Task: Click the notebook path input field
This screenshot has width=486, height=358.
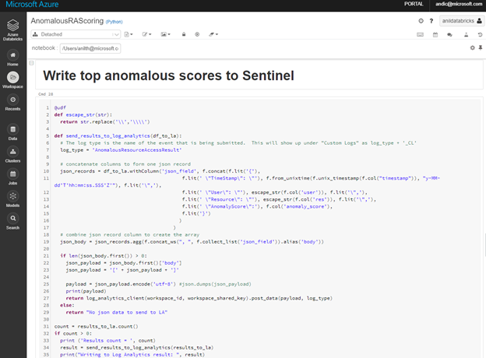Action: [90, 48]
